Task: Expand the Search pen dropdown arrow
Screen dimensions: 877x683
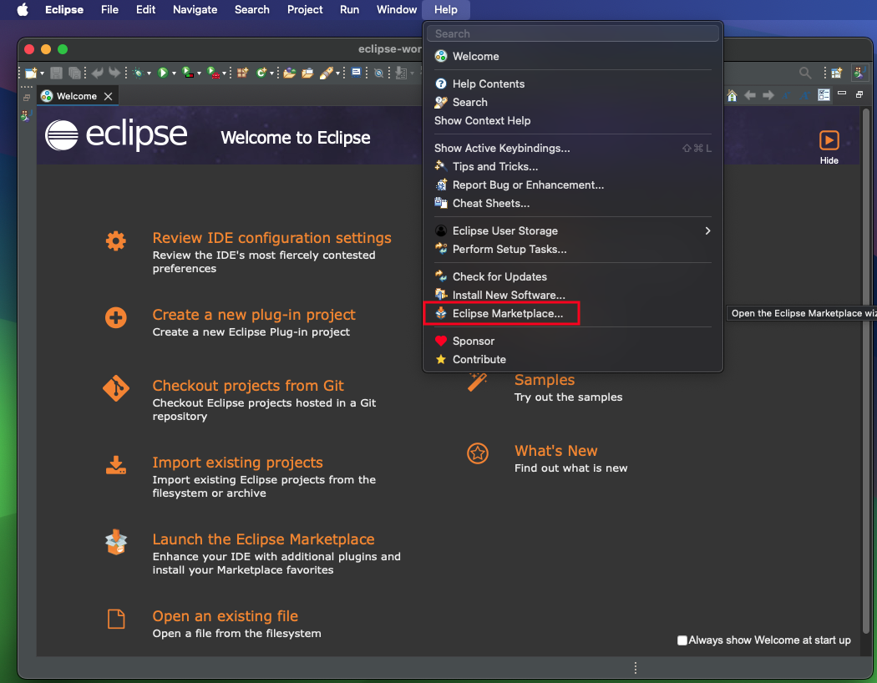Action: [337, 73]
